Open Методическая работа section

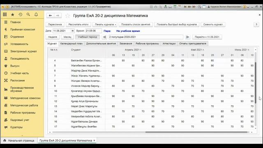24,105
